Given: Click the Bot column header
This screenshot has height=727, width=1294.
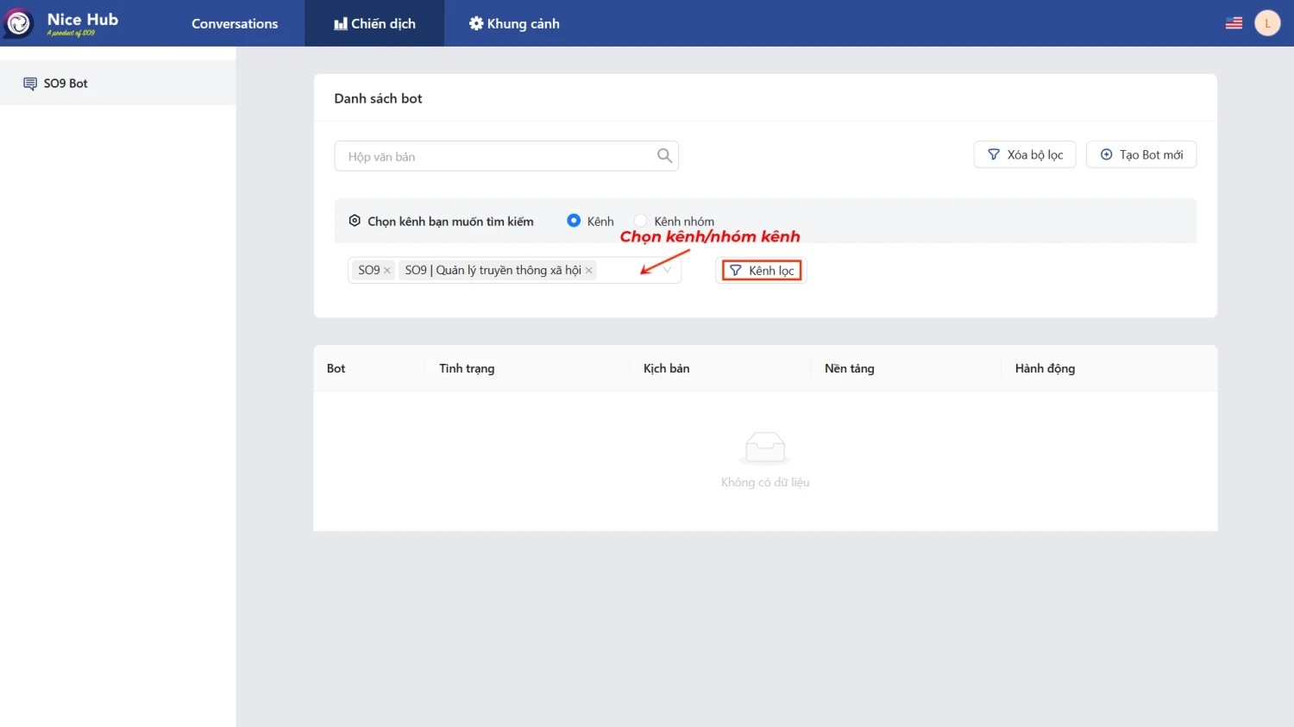Looking at the screenshot, I should [x=336, y=368].
